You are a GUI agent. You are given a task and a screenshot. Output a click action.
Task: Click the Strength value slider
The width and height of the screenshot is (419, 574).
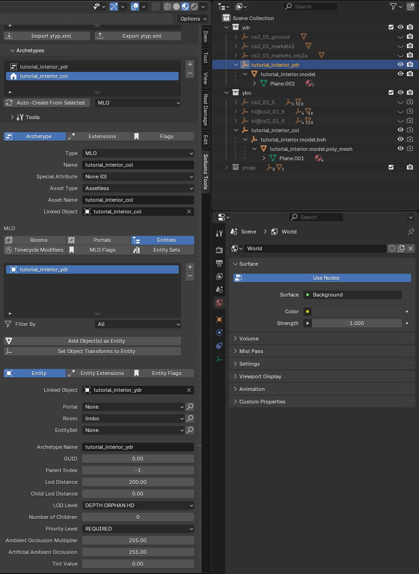point(356,323)
